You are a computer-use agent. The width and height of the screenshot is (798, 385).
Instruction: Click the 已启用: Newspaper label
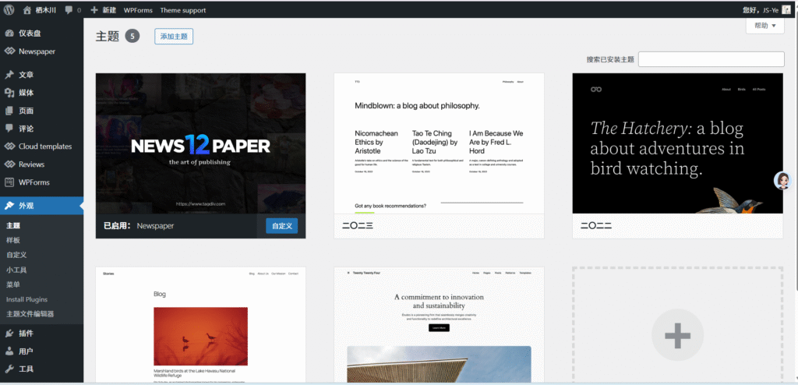pyautogui.click(x=139, y=225)
